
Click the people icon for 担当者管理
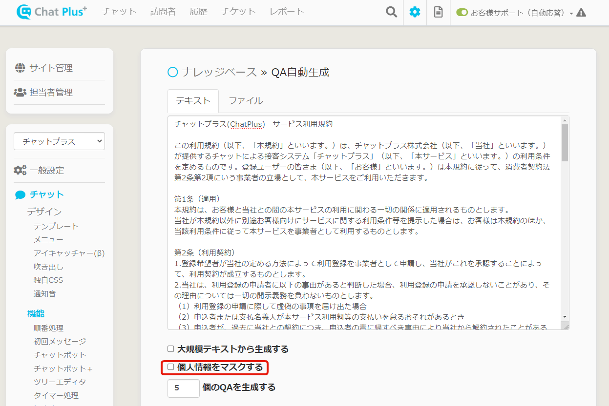pos(20,92)
